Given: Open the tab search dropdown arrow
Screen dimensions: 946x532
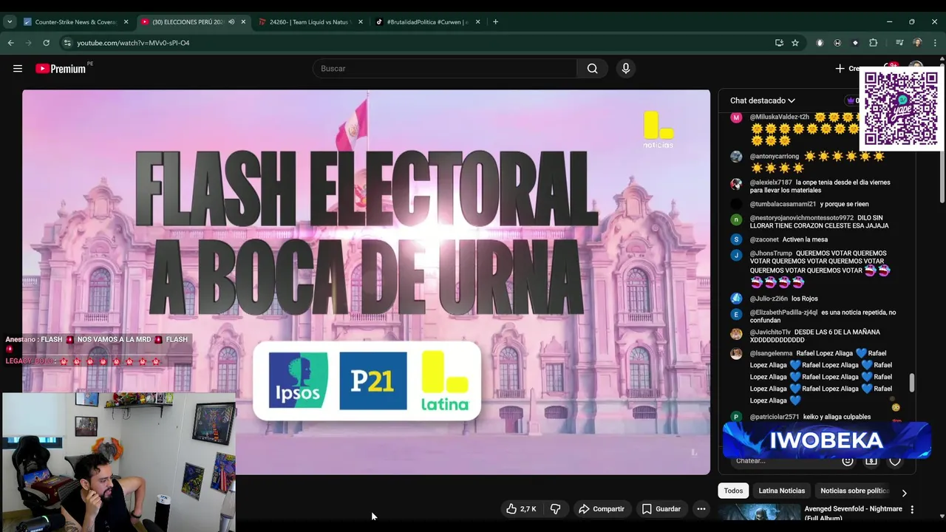Looking at the screenshot, I should (x=10, y=22).
